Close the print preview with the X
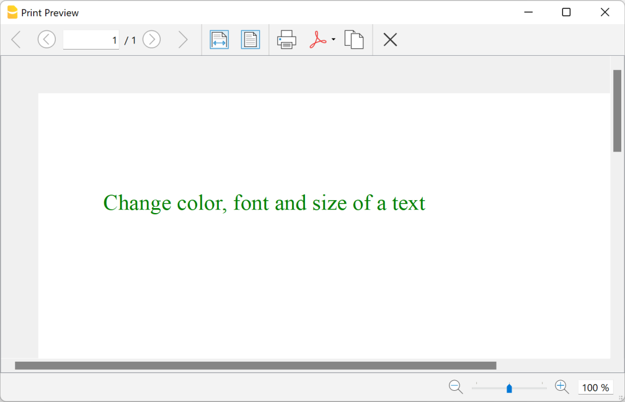Screen dimensions: 625x402 (390, 39)
